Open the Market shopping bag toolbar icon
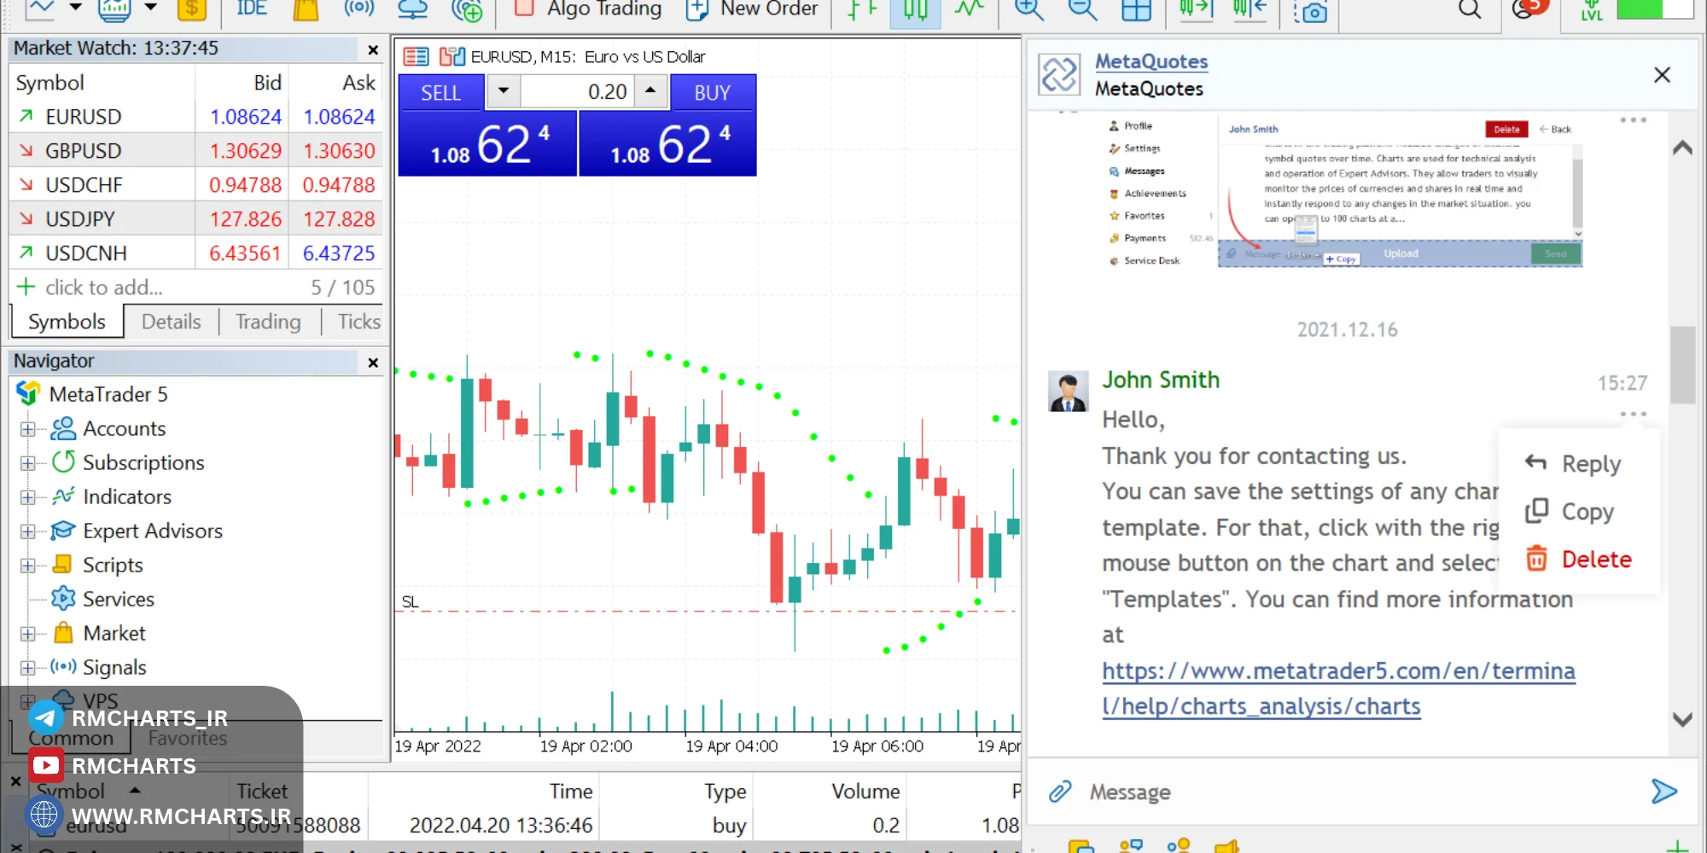Viewport: 1707px width, 853px height. pos(306,9)
